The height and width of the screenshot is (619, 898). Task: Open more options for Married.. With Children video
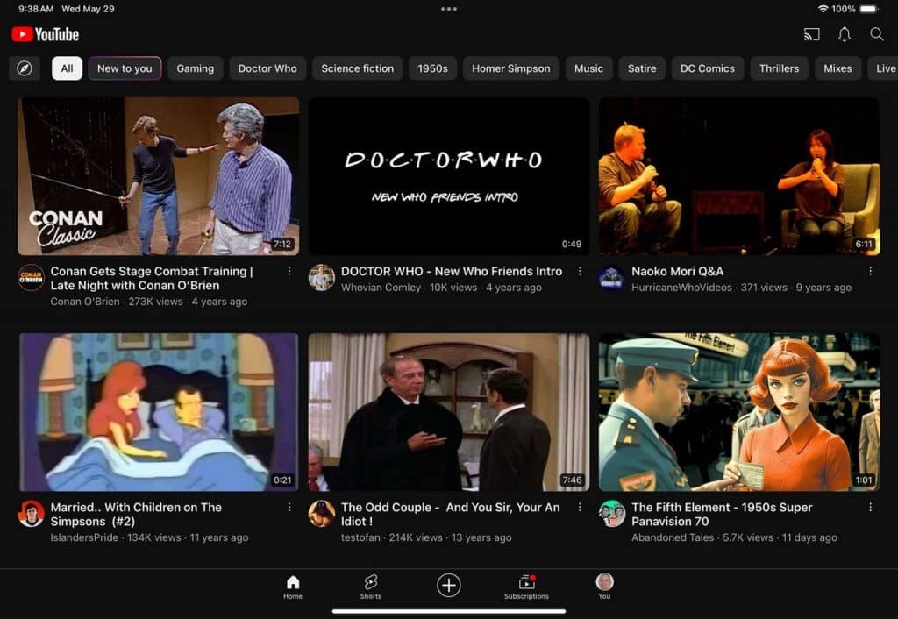pos(289,508)
